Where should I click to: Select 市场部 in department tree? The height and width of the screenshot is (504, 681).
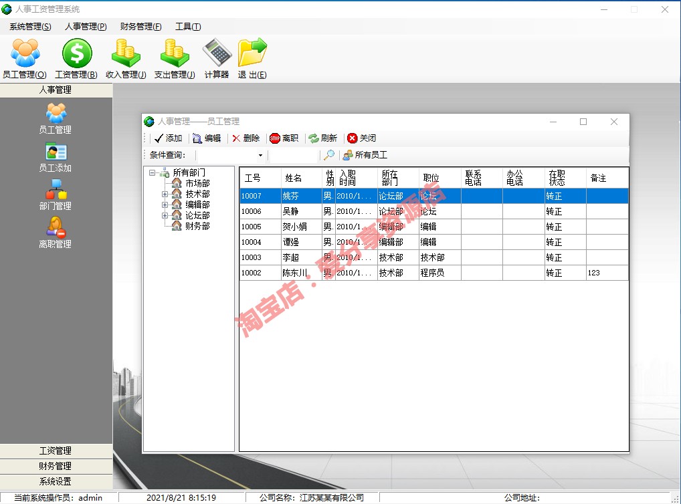point(197,183)
